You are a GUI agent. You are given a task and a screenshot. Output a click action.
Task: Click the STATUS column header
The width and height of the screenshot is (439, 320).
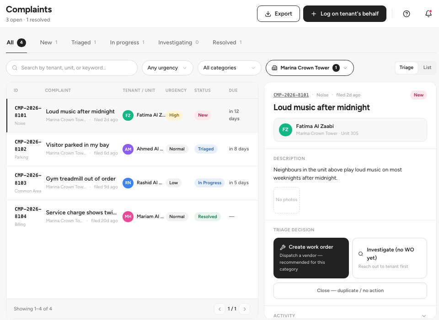click(x=203, y=91)
